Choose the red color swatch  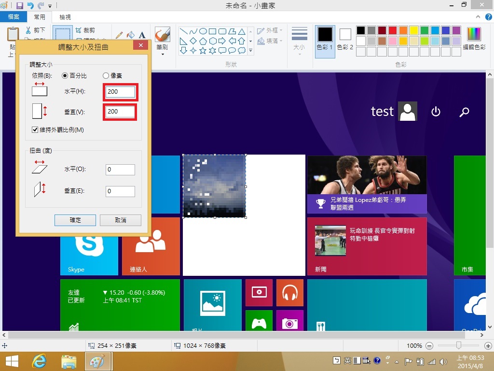(x=393, y=30)
